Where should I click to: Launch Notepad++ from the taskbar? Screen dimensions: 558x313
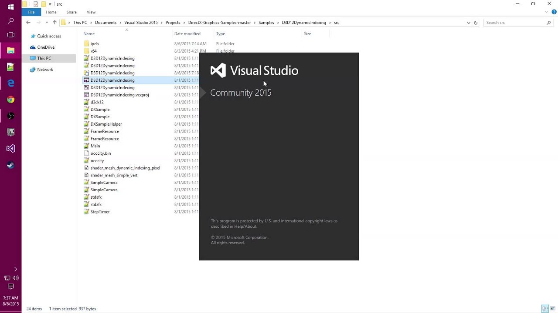(11, 67)
